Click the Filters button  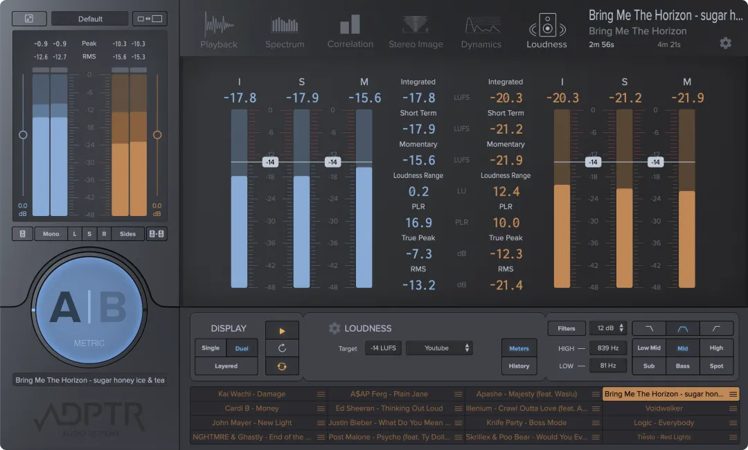click(567, 328)
